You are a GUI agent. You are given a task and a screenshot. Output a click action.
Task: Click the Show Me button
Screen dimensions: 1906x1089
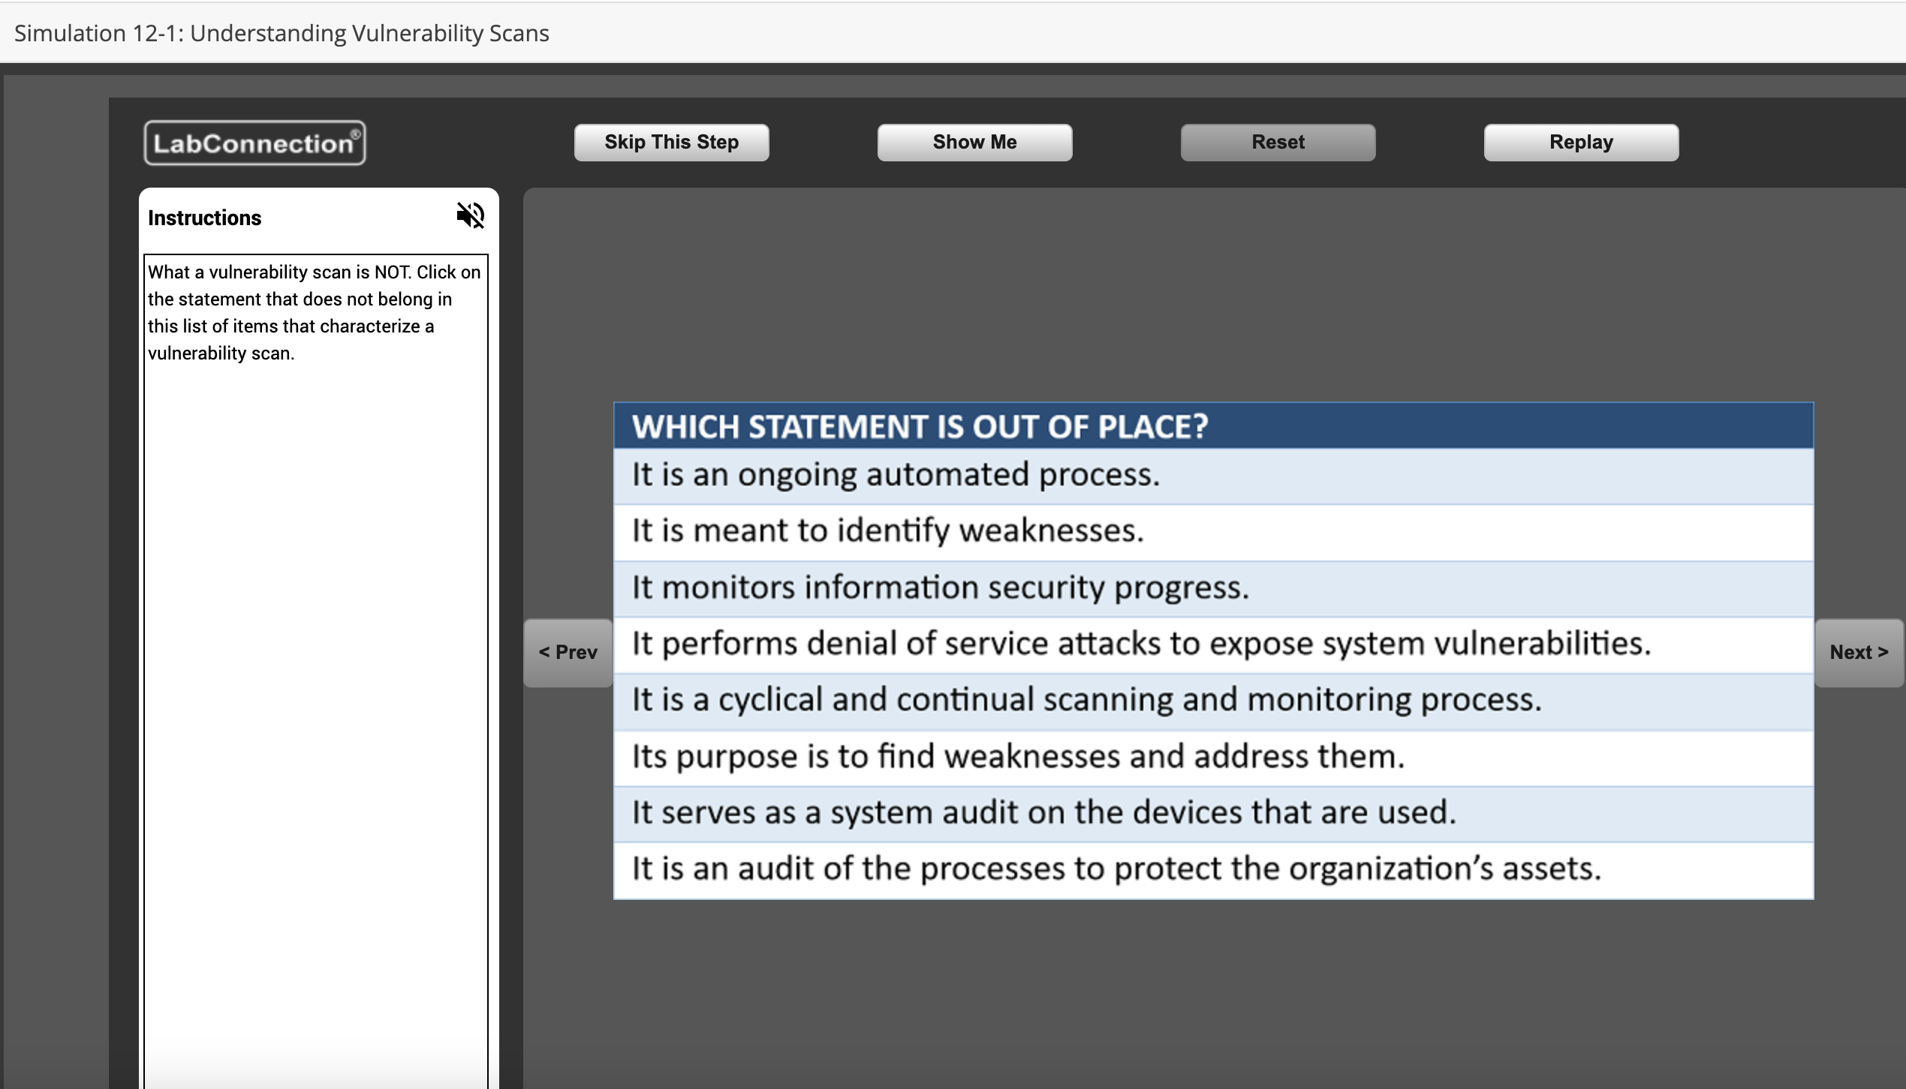point(974,143)
